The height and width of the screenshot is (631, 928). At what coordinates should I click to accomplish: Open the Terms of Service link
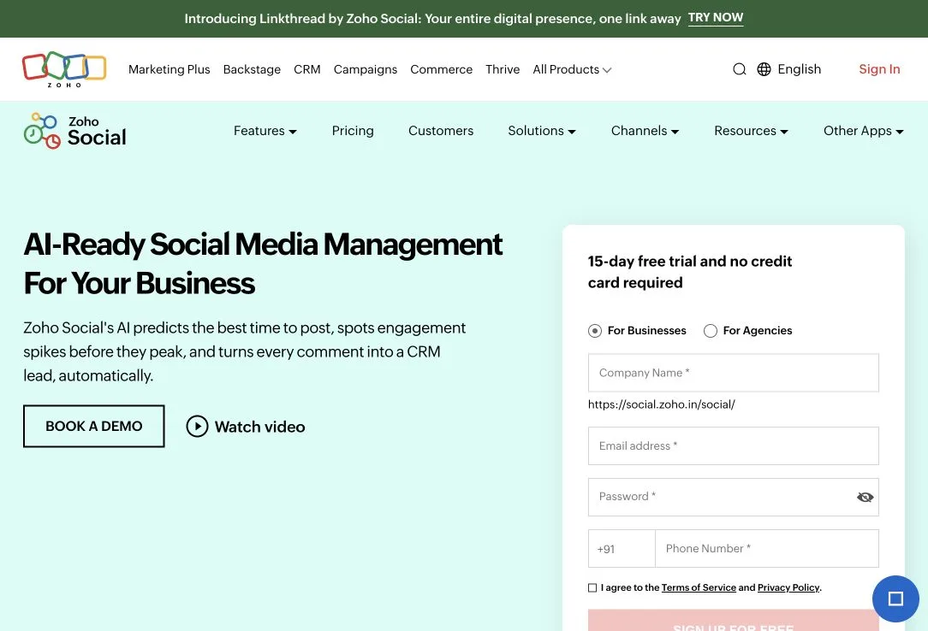click(699, 588)
